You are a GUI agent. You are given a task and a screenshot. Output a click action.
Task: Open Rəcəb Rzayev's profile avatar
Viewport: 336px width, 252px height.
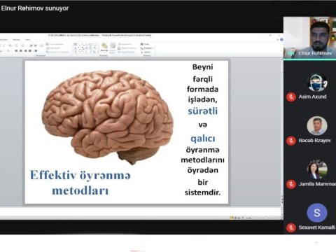(317, 126)
